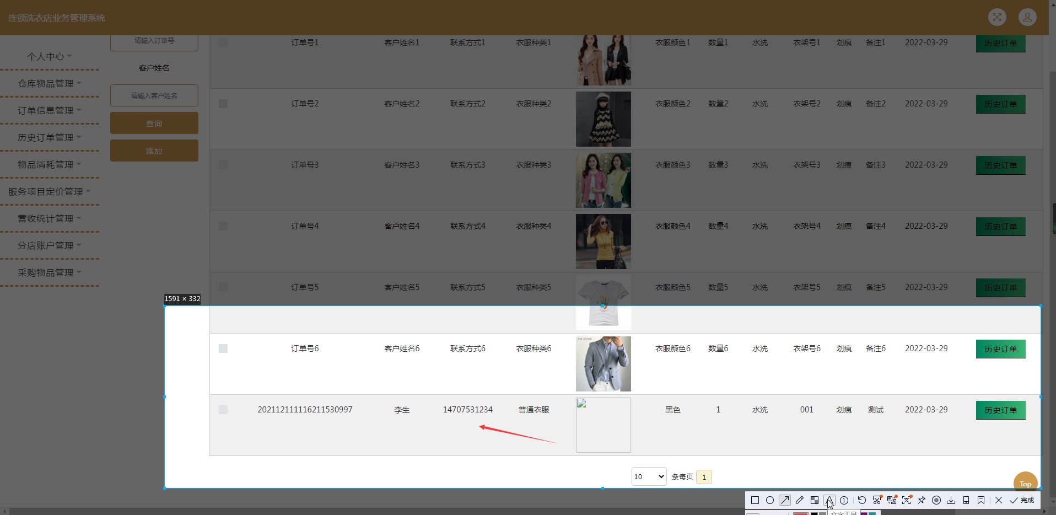Select the pencil drawing tool

tap(800, 500)
